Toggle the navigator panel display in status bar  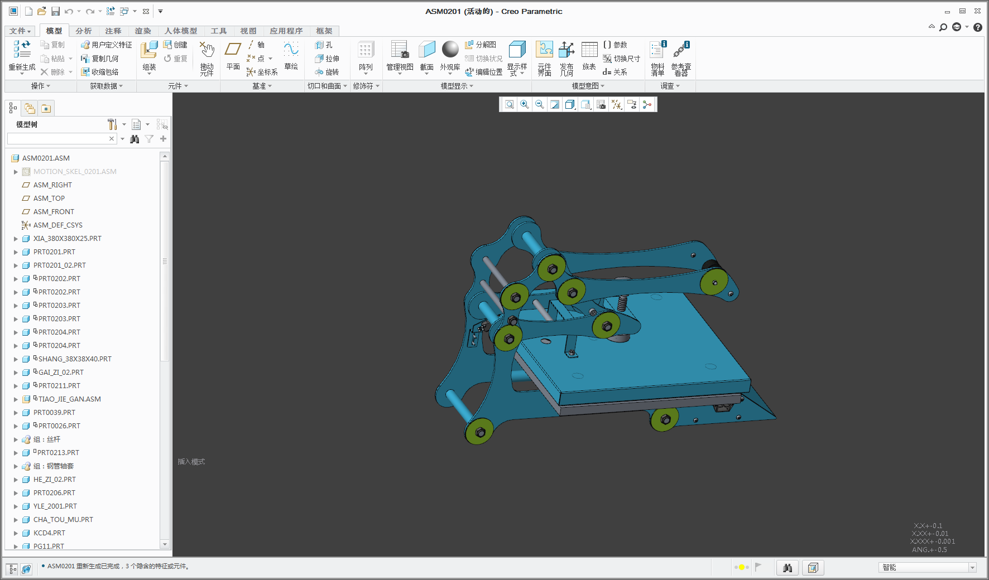tap(12, 569)
